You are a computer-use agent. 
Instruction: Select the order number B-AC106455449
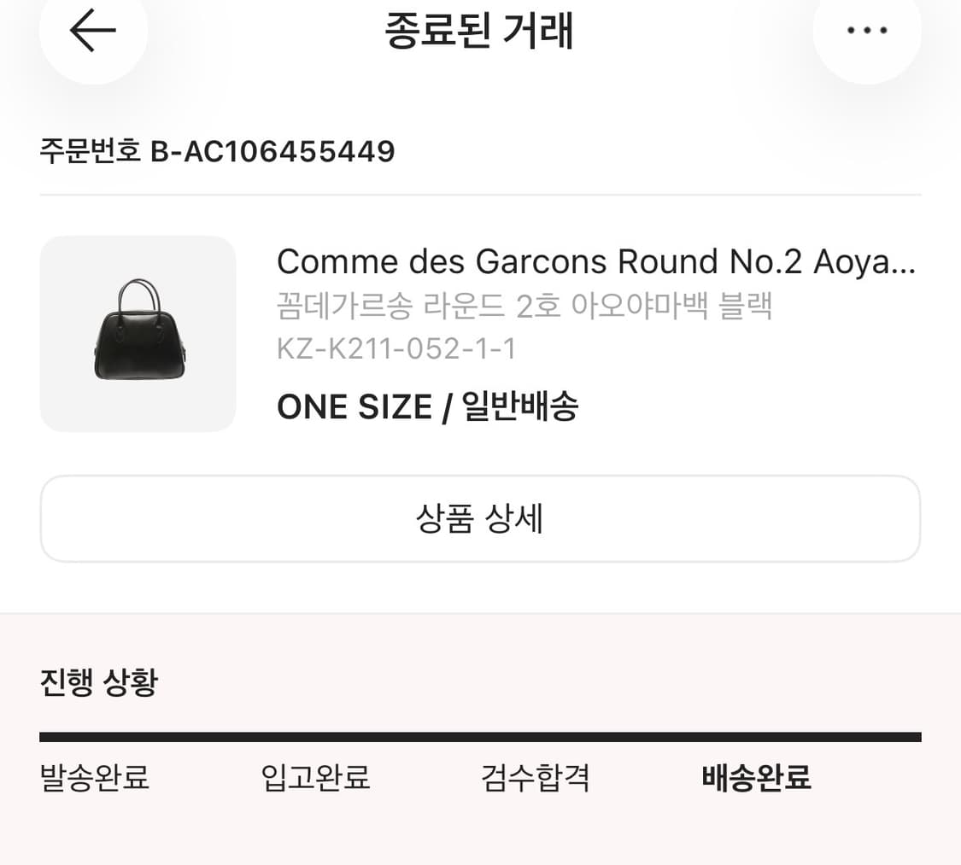coord(218,151)
